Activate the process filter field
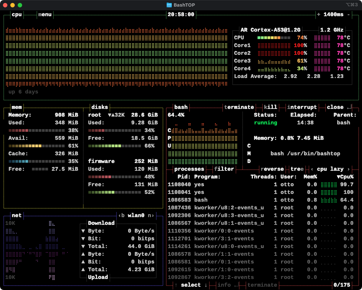This screenshot has height=290, width=362. [x=224, y=169]
